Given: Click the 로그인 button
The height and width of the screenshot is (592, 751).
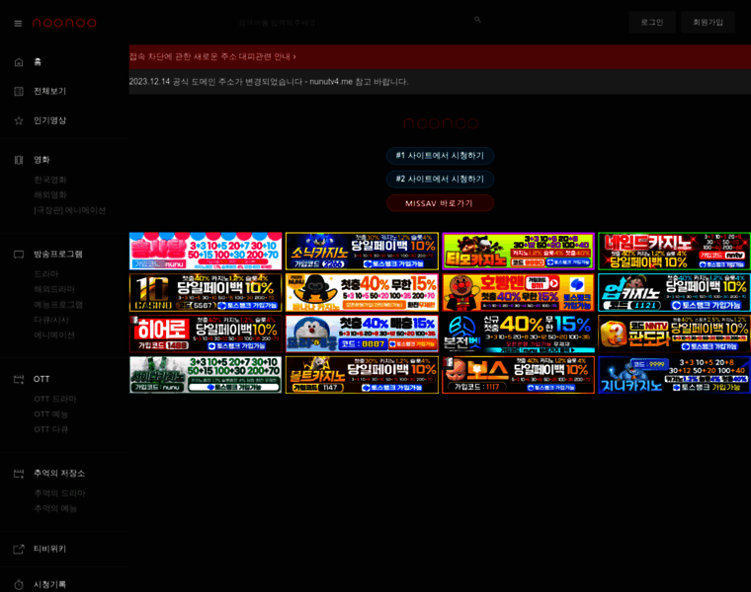Looking at the screenshot, I should [x=652, y=22].
